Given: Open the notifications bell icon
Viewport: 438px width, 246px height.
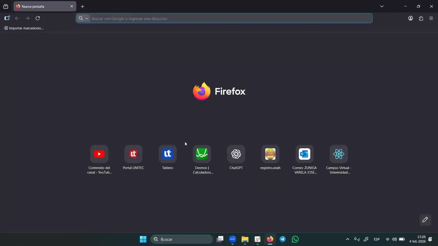Looking at the screenshot, I should [430, 239].
